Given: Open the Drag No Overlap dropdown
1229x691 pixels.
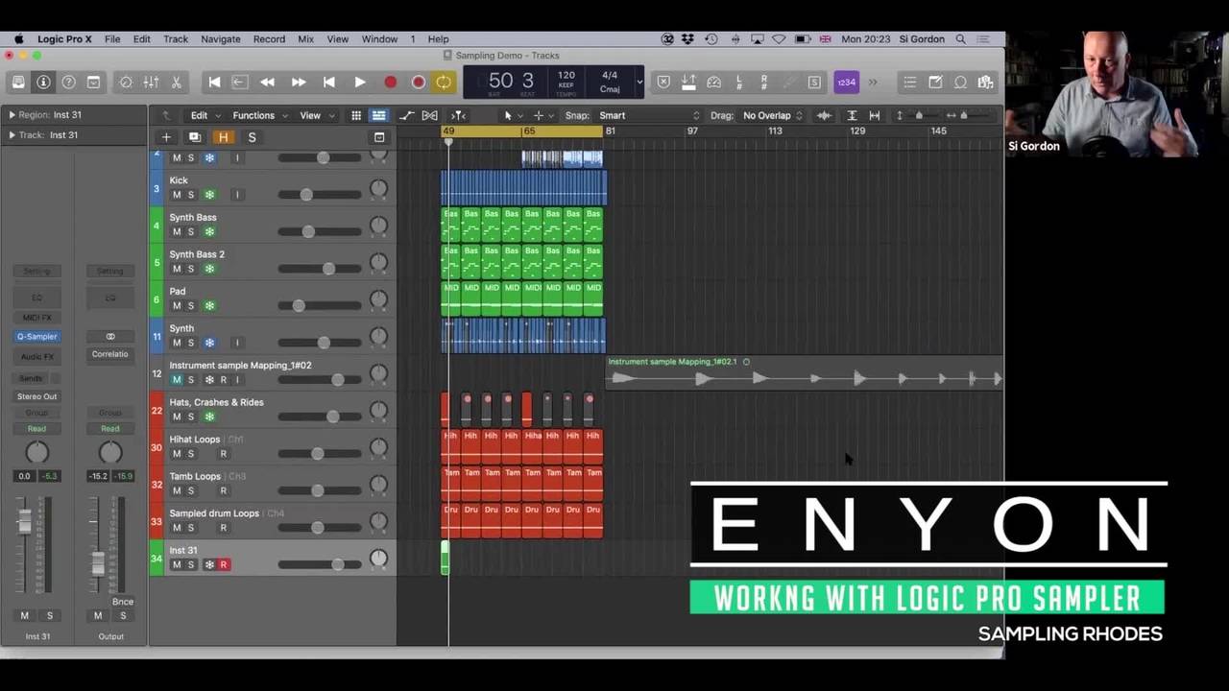Looking at the screenshot, I should (x=772, y=115).
